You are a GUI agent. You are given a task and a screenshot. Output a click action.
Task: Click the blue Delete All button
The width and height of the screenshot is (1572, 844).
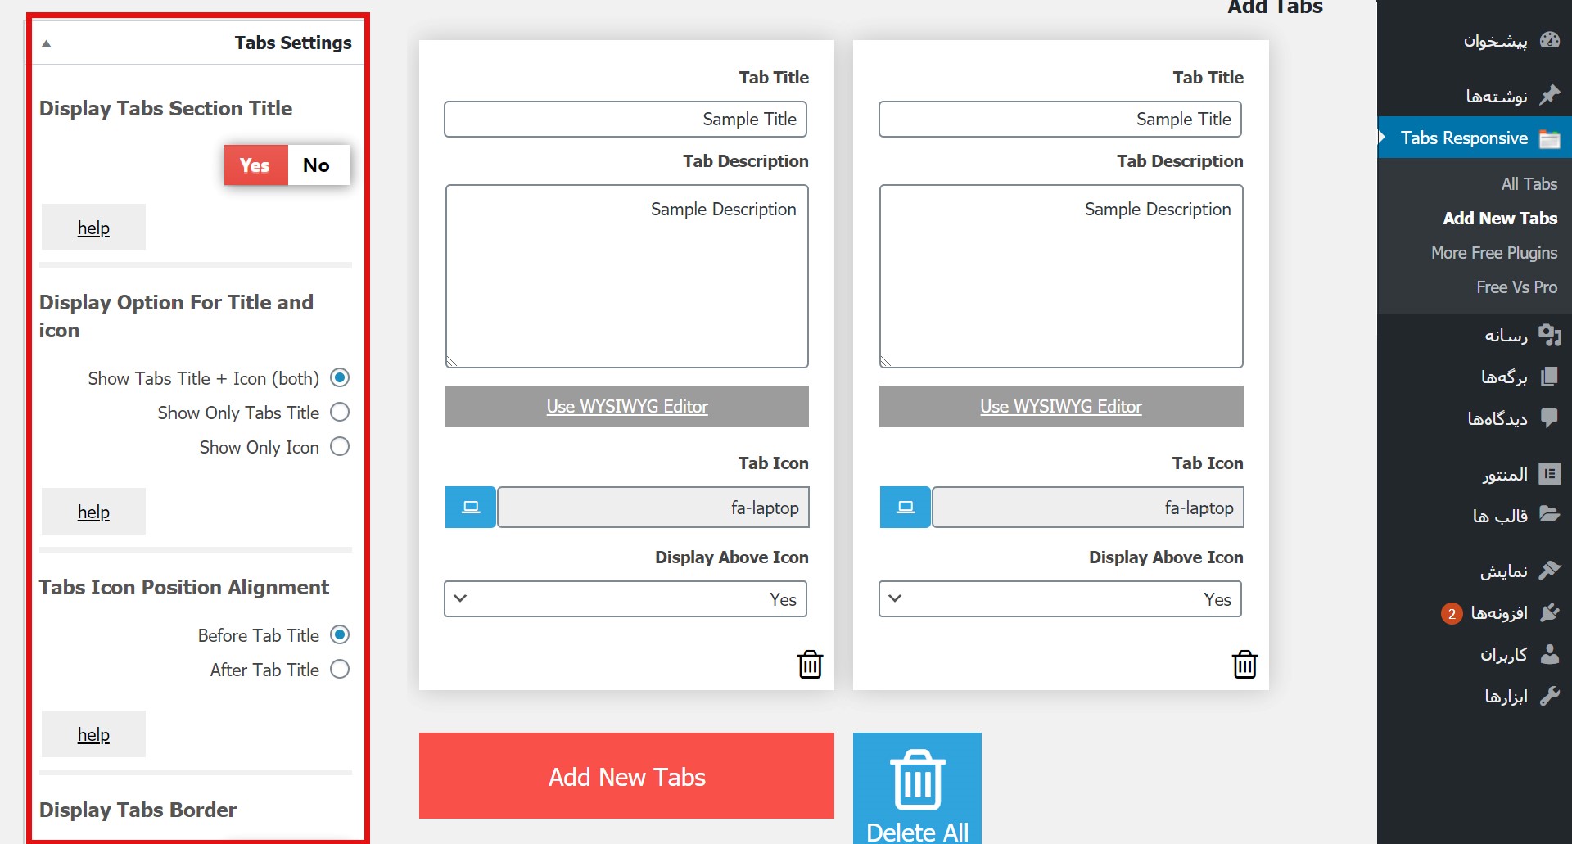click(917, 788)
